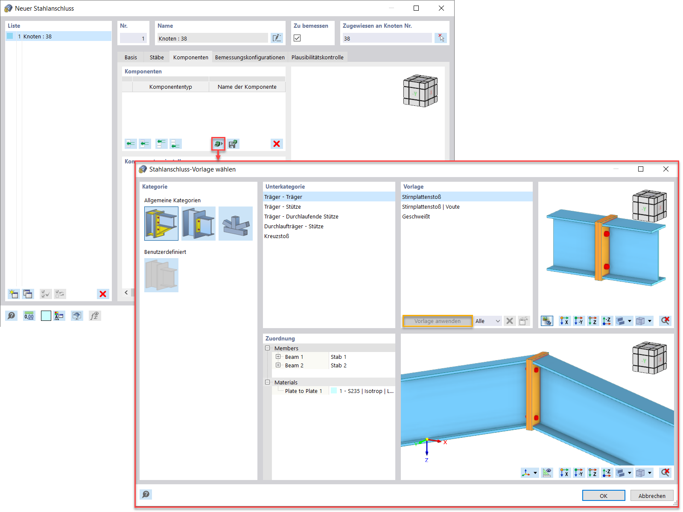683x512 pixels.
Task: Toggle the Zu bemessen checkbox
Action: coord(297,38)
